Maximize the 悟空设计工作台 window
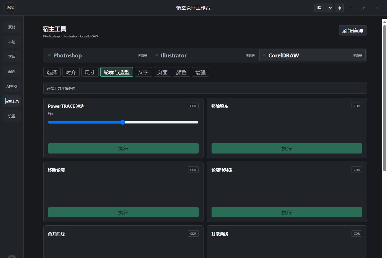387x258 pixels. (364, 8)
